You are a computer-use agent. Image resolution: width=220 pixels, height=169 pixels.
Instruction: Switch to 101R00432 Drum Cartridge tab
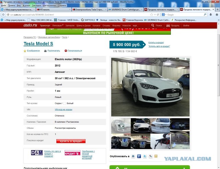[125, 10]
